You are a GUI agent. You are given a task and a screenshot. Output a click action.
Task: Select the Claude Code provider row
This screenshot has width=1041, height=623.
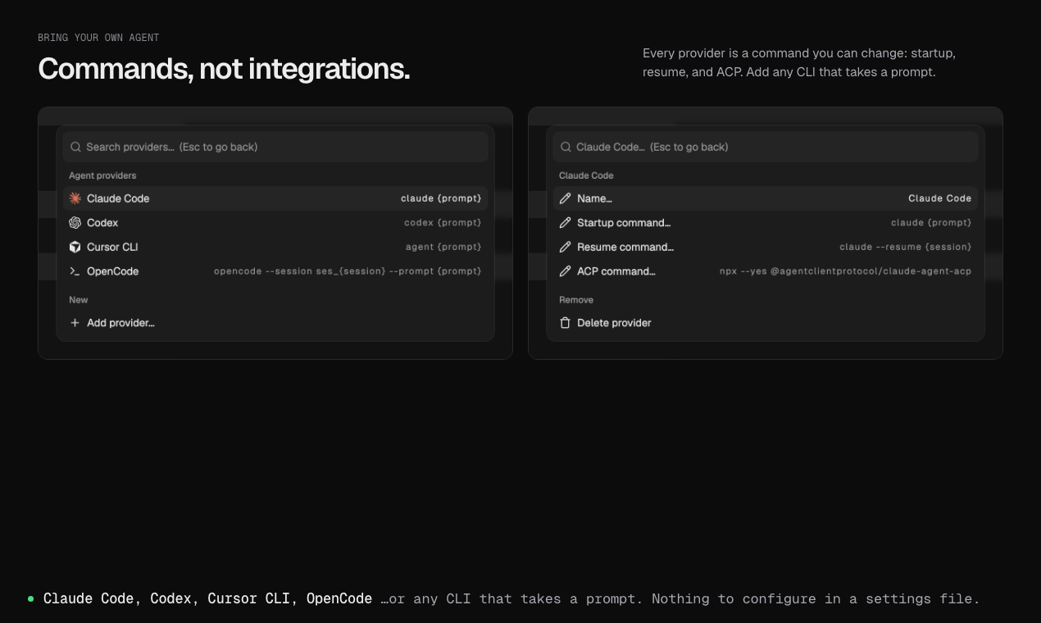coord(275,198)
